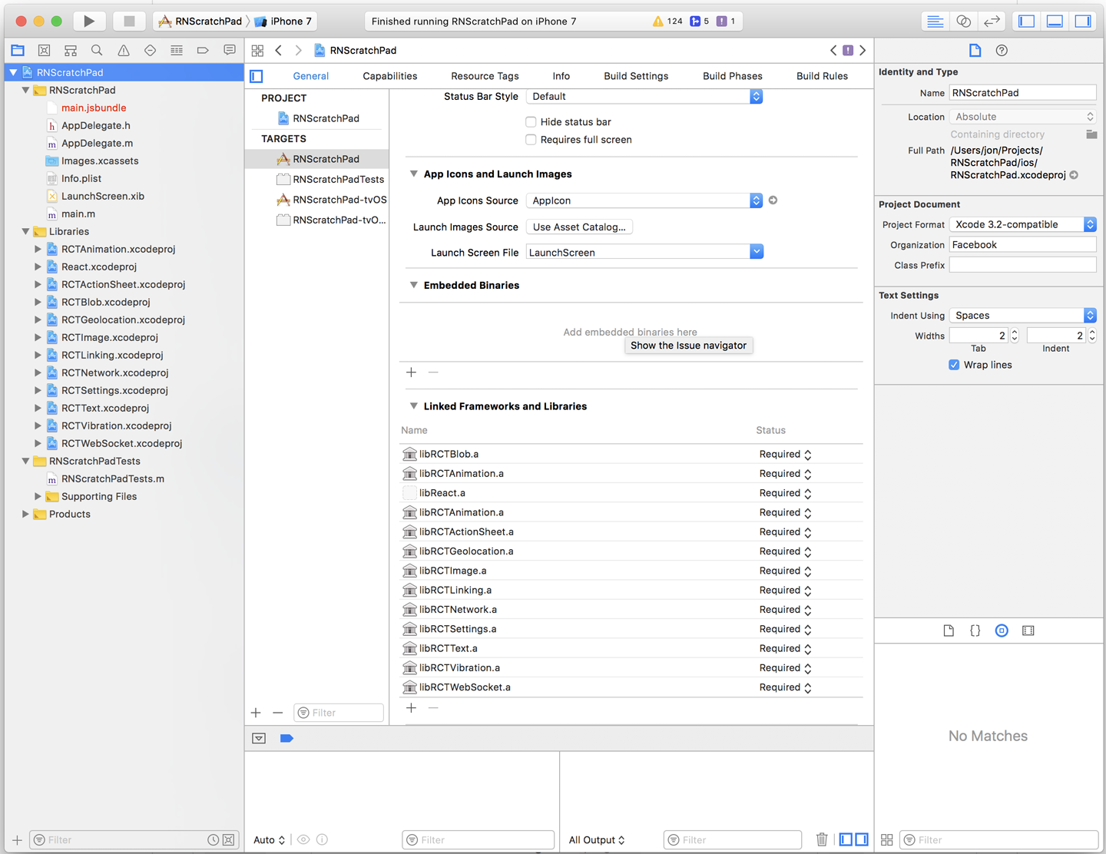Open the Launch Screen File dropdown

click(x=756, y=252)
